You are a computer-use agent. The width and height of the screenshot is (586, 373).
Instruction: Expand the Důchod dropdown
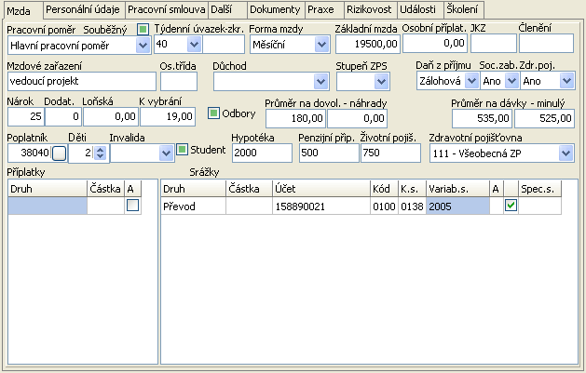point(321,81)
